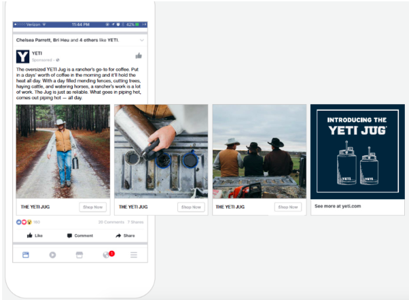Open See more at yeti.com link
The height and width of the screenshot is (300, 409).
click(338, 206)
